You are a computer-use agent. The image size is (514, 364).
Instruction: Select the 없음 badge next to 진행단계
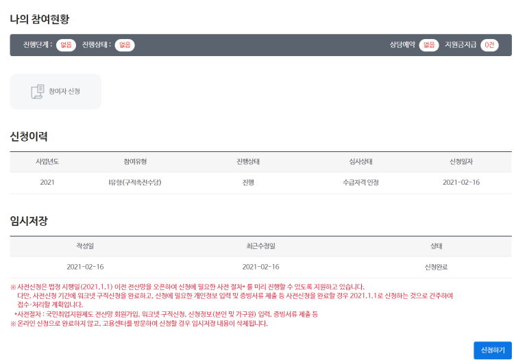point(66,45)
